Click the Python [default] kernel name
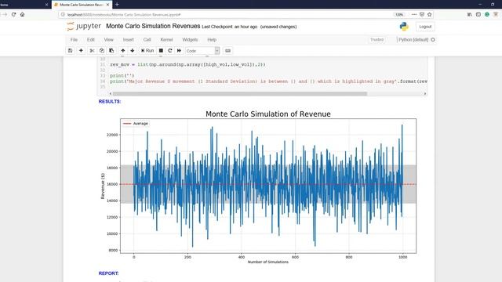 pyautogui.click(x=413, y=40)
